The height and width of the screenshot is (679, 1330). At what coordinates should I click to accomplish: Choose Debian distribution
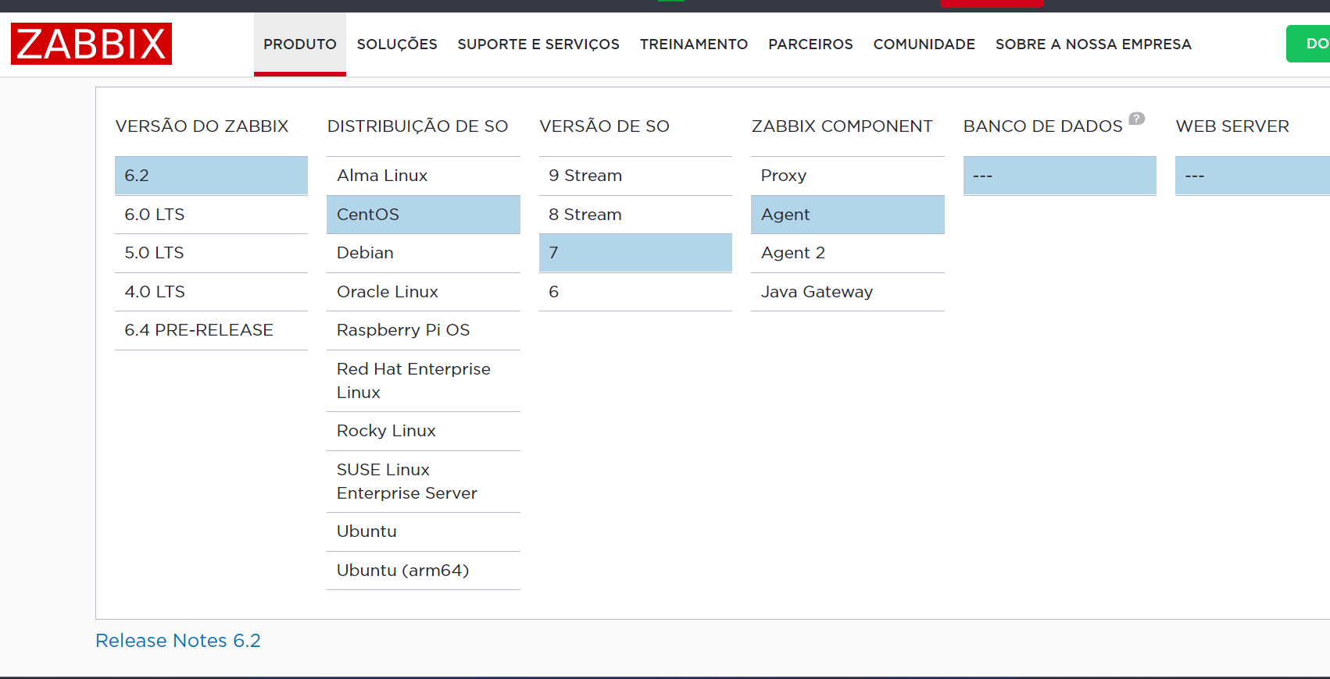[424, 253]
